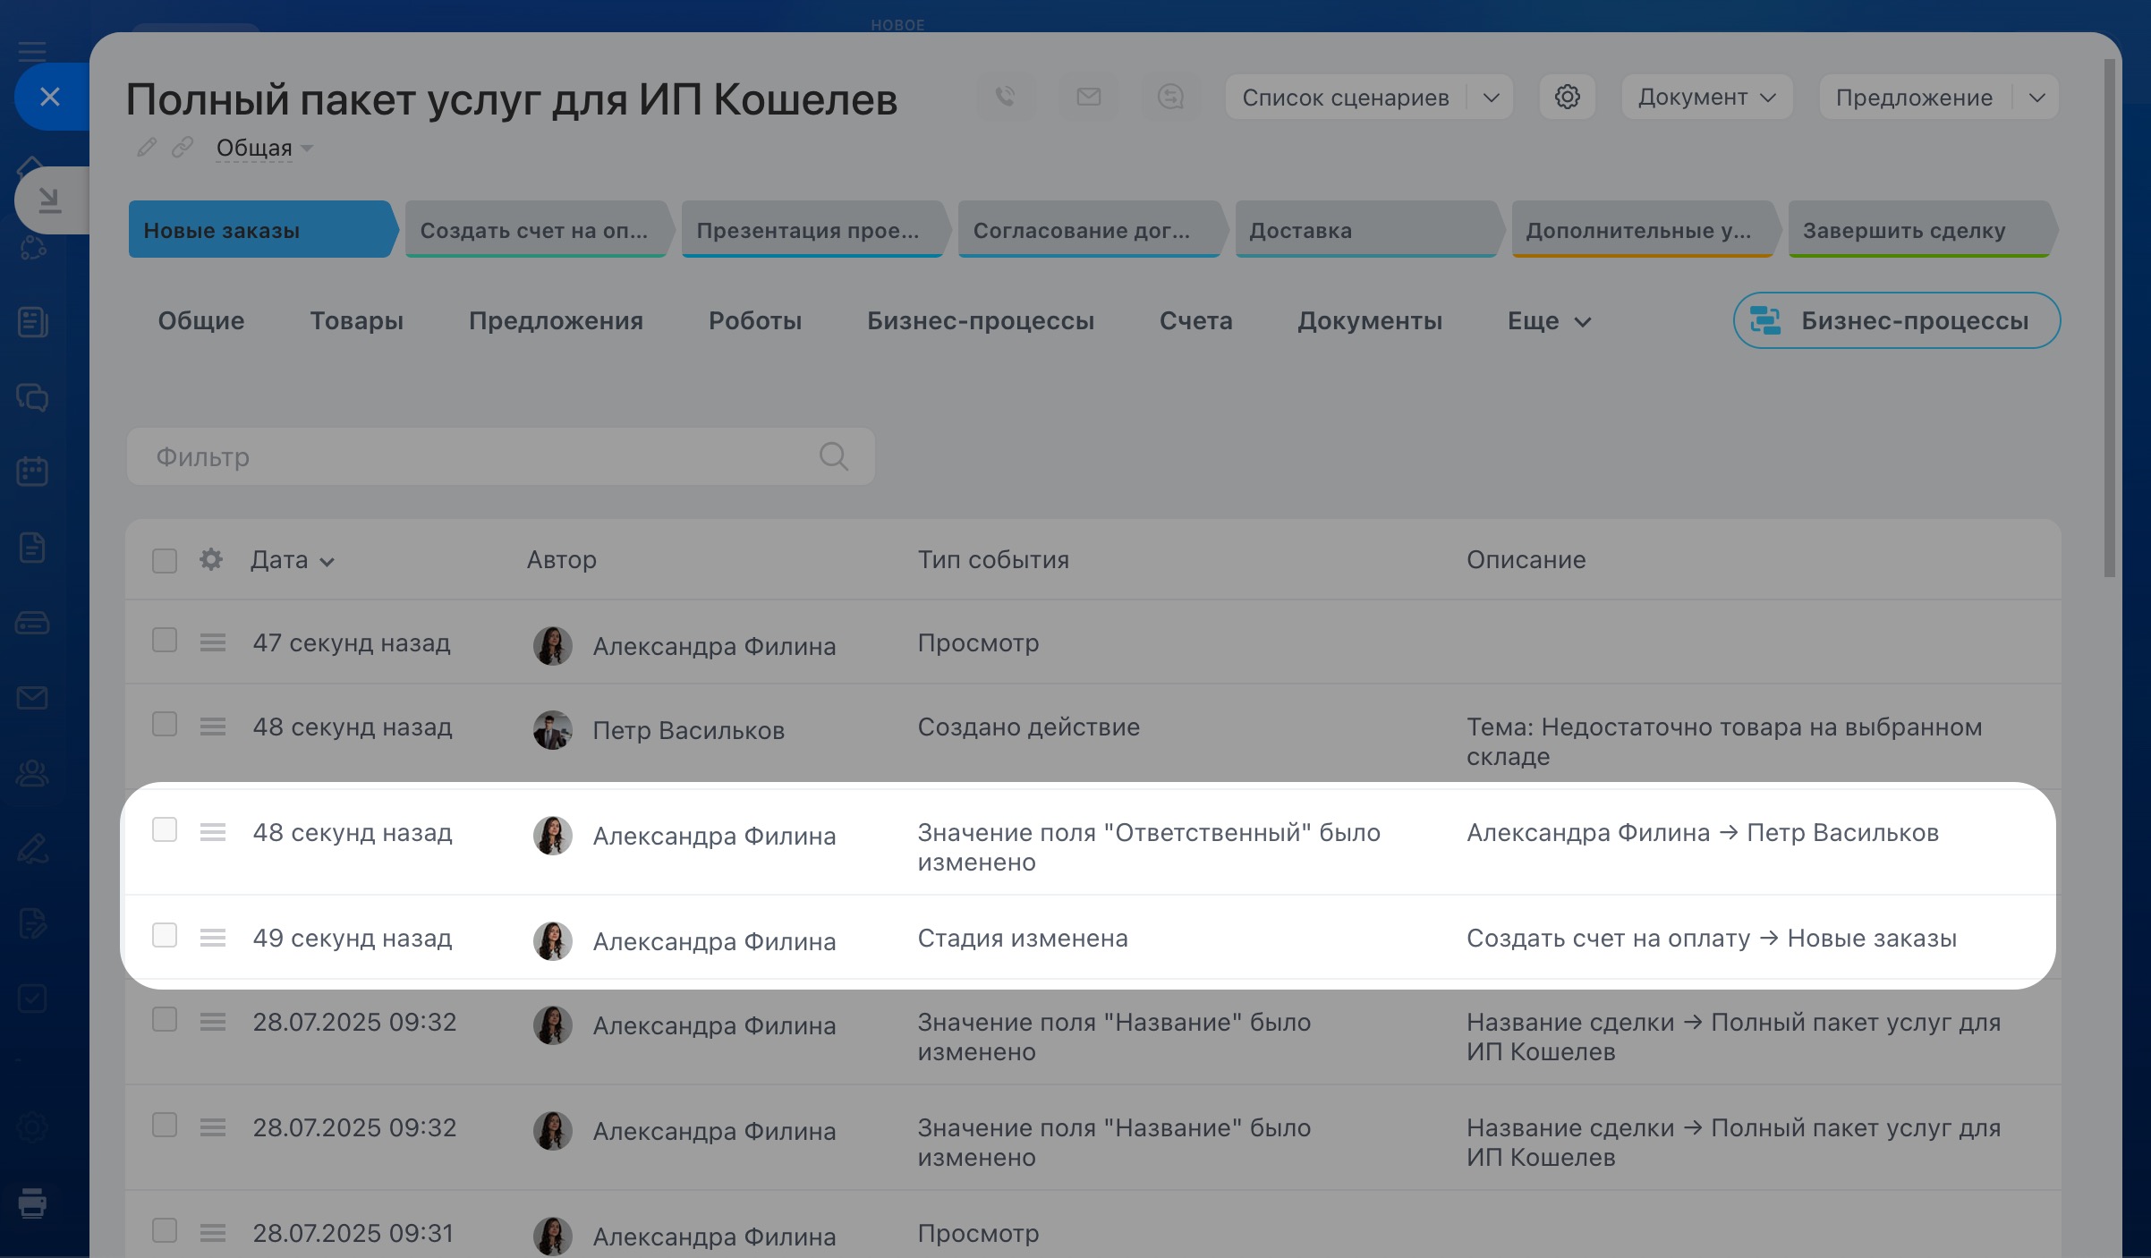Click the vertical scrollbar of the panel
This screenshot has height=1258, width=2151.
2109,319
